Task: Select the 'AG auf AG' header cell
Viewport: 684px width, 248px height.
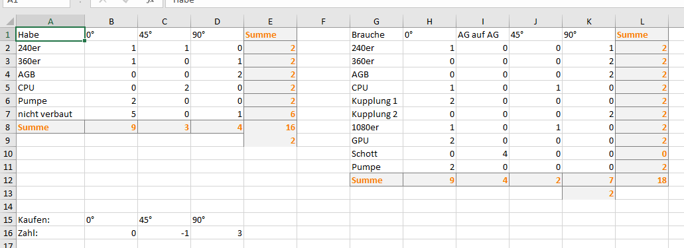Action: (482, 35)
